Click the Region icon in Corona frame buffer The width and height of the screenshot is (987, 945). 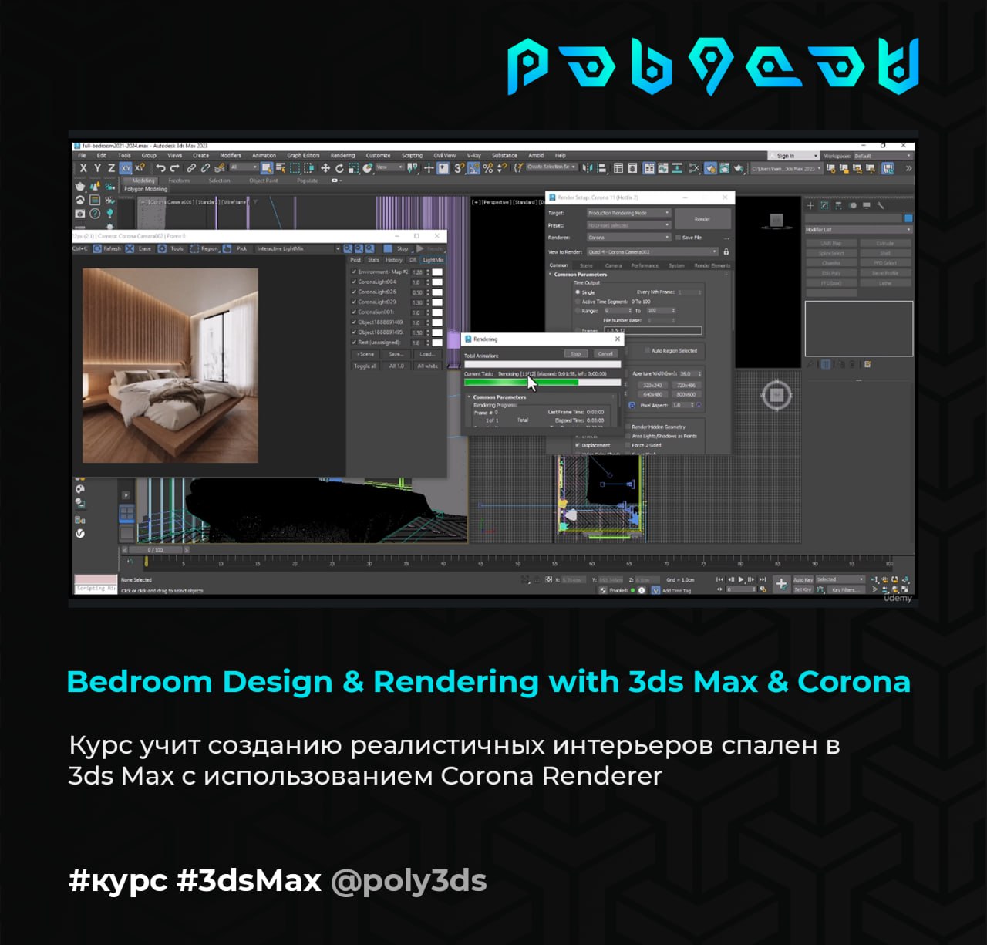click(194, 249)
